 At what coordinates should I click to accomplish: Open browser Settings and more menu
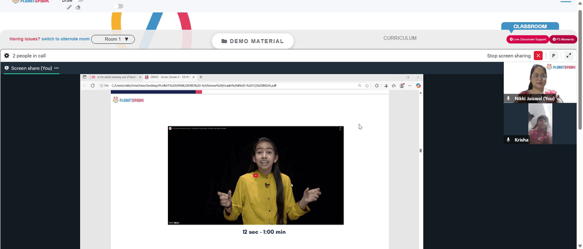[410, 86]
